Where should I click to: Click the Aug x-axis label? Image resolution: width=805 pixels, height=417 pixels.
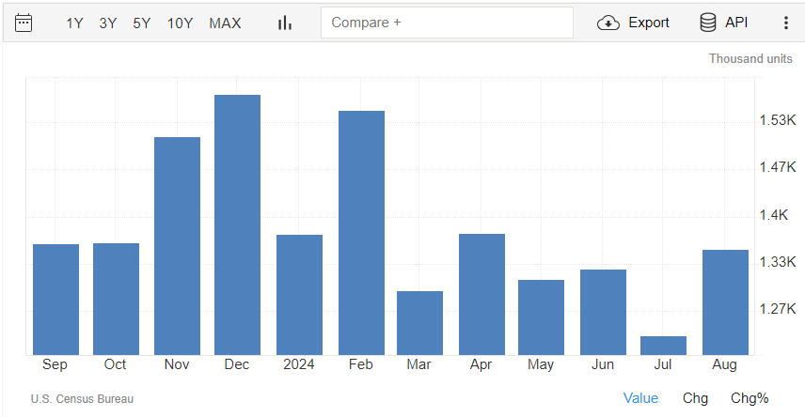pyautogui.click(x=724, y=364)
